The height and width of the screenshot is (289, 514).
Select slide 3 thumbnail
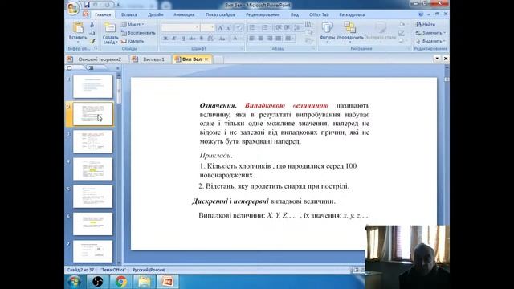tap(93, 141)
